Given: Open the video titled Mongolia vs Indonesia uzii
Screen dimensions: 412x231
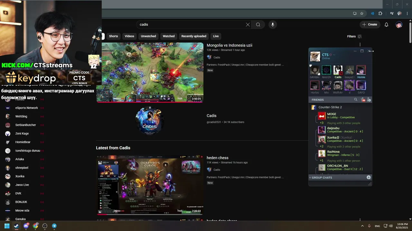Looking at the screenshot, I should tap(229, 45).
